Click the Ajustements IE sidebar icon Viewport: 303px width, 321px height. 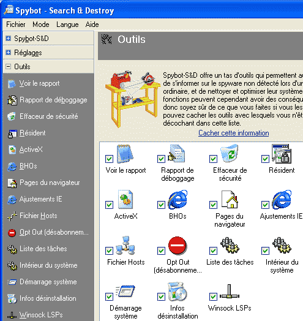tap(12, 200)
